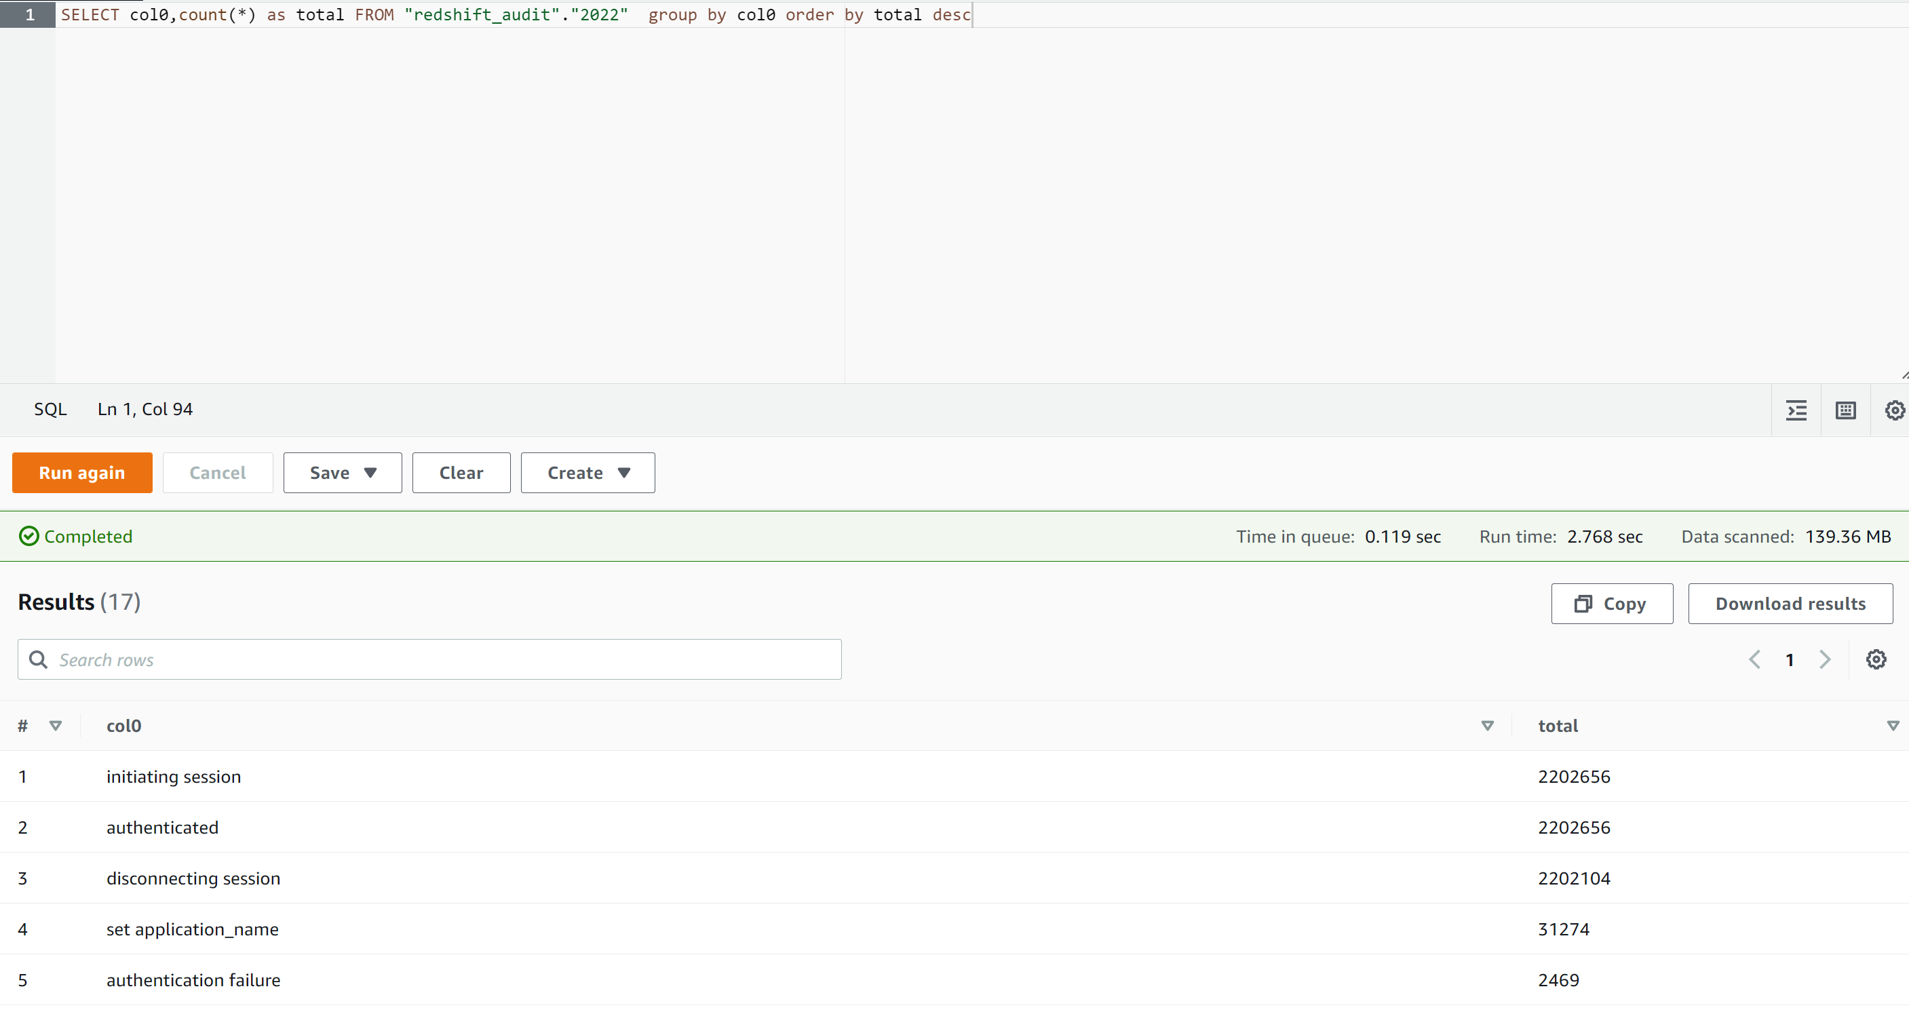The height and width of the screenshot is (1010, 1909).
Task: Open the Save dropdown menu
Action: [x=342, y=473]
